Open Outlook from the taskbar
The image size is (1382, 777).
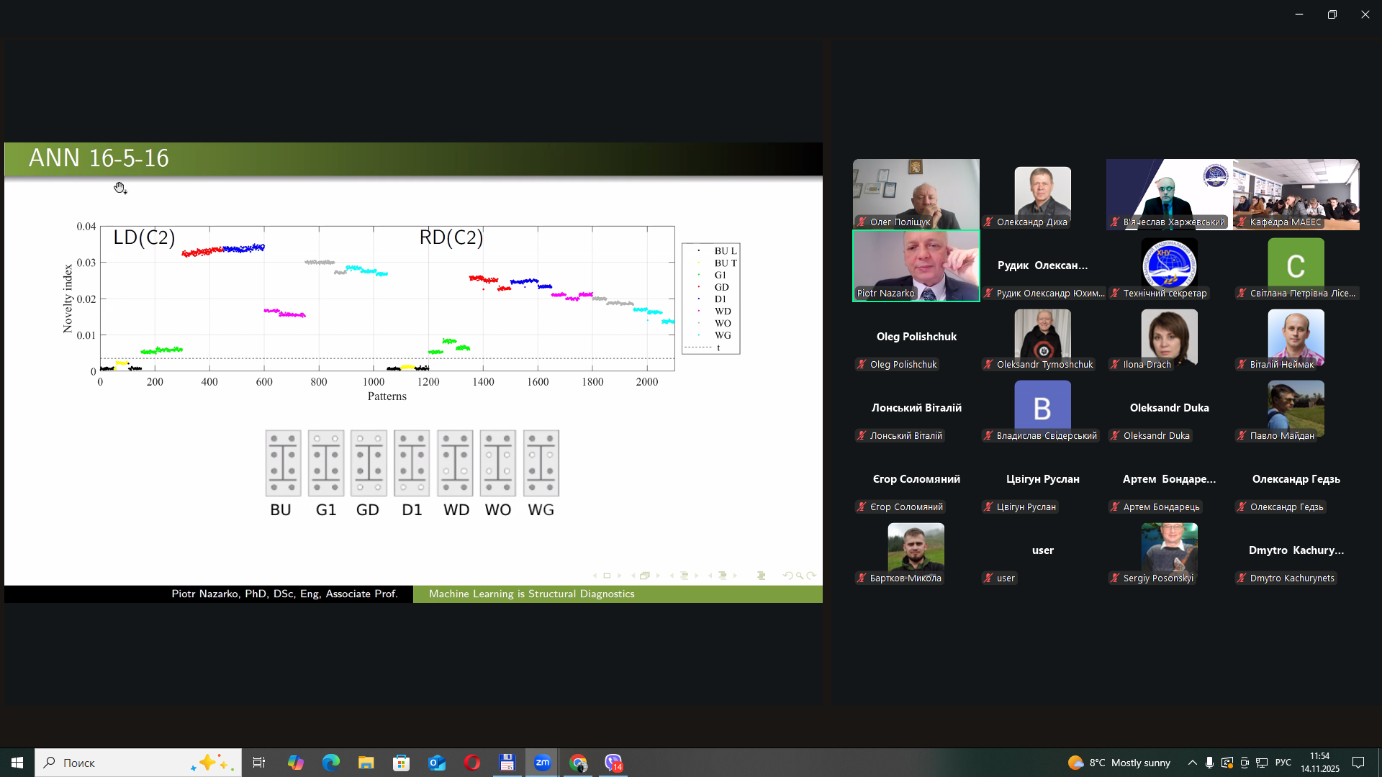pos(437,763)
